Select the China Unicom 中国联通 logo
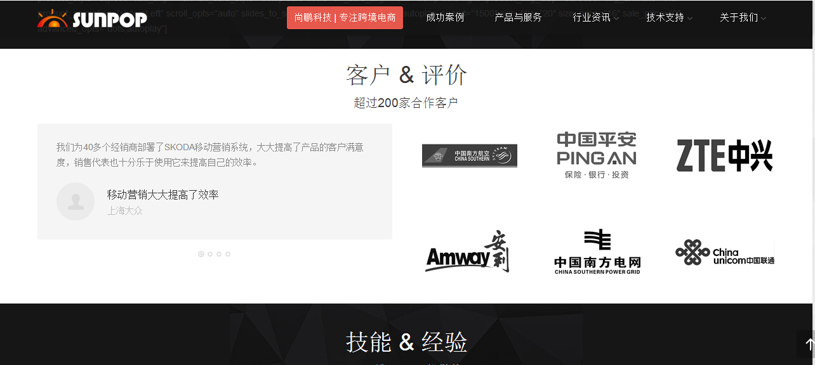The image size is (815, 365). point(724,252)
